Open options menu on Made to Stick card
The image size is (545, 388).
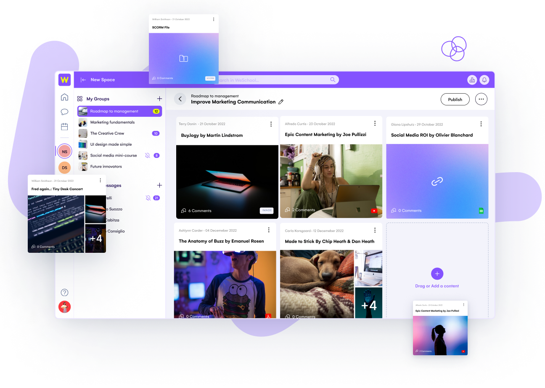pyautogui.click(x=375, y=230)
